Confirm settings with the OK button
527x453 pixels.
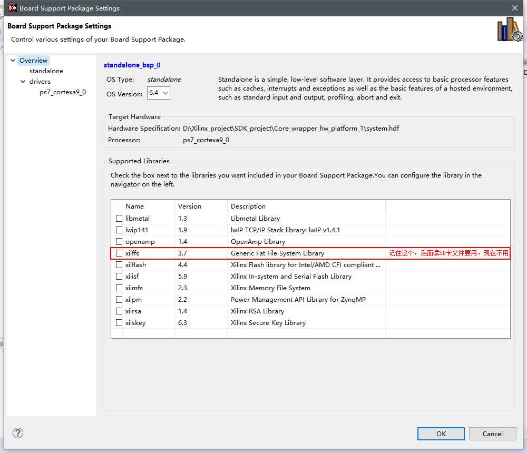pyautogui.click(x=441, y=434)
